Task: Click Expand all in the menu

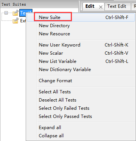Action: (81, 128)
